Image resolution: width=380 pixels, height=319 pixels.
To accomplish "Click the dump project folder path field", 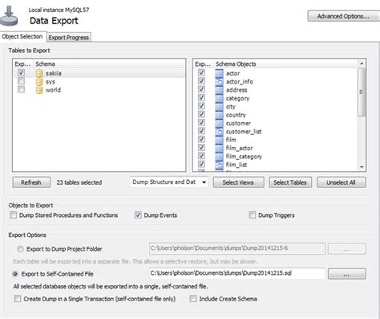I will tap(237, 248).
